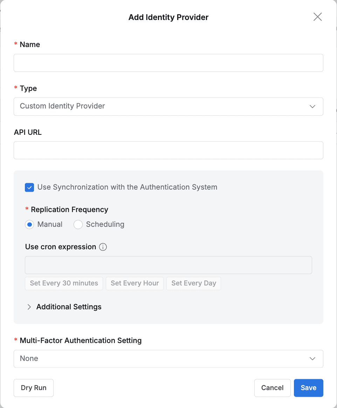Open the Custom Identity Provider type dropdown
The width and height of the screenshot is (337, 408).
click(168, 106)
